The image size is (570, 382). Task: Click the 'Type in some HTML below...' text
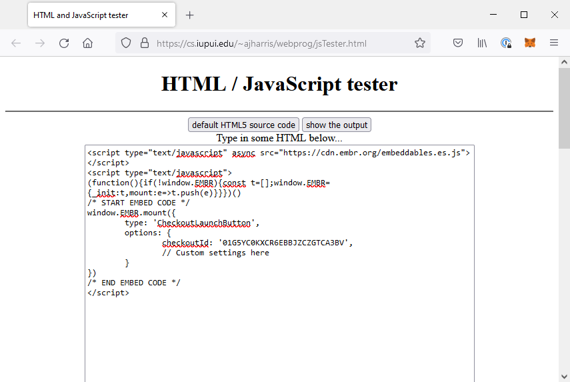279,138
